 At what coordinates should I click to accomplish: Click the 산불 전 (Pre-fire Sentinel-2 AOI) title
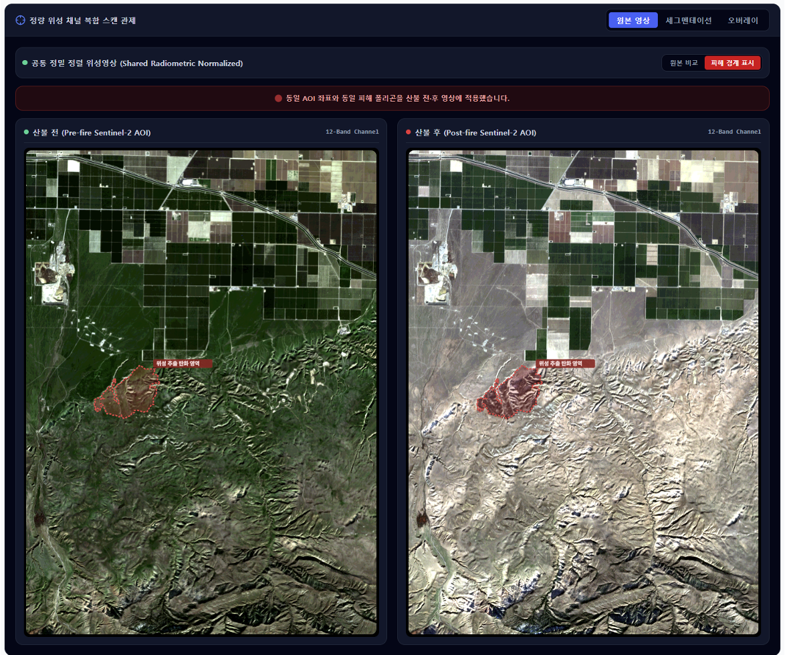pyautogui.click(x=92, y=132)
